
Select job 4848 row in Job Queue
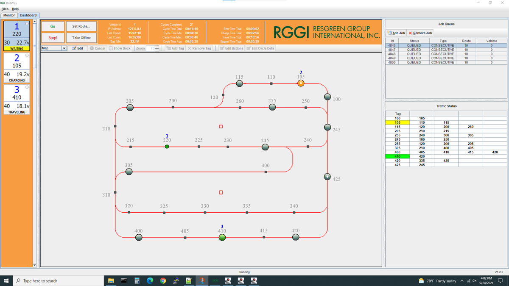click(x=446, y=54)
